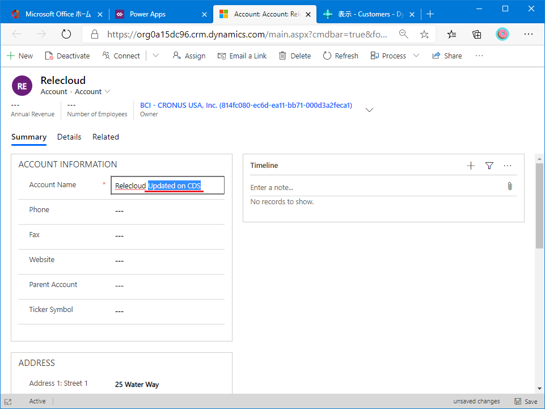Expand the Account form selector chevron
This screenshot has height=409, width=545.
[107, 91]
